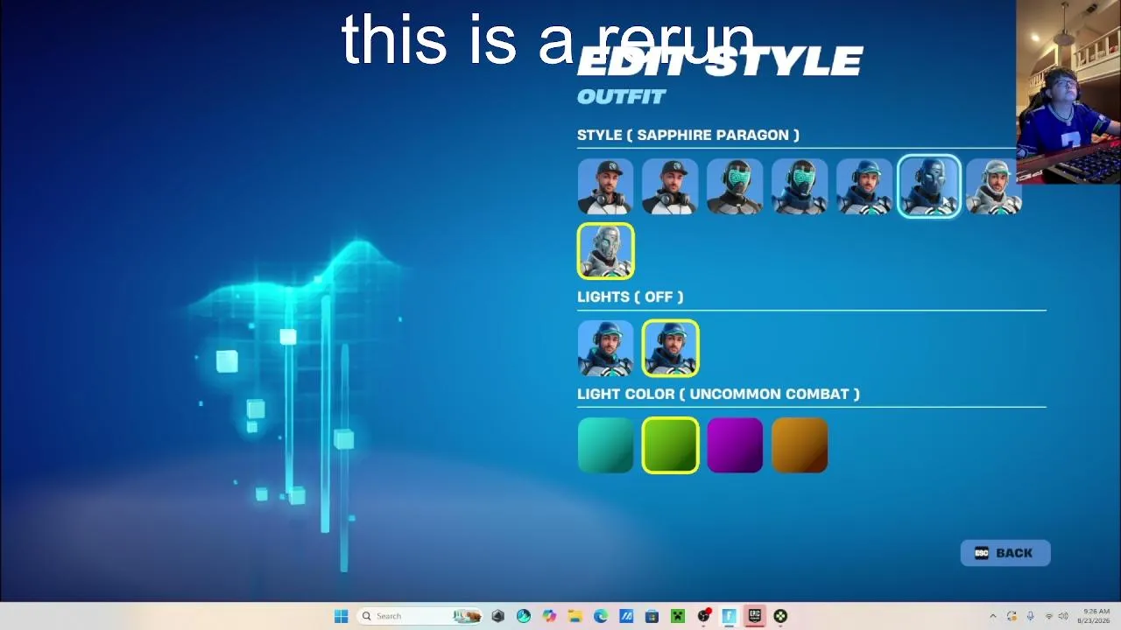Click the "LIGHT COLOR ( UNCOMMON COMBAT )" heading
Image resolution: width=1121 pixels, height=630 pixels.
(718, 394)
